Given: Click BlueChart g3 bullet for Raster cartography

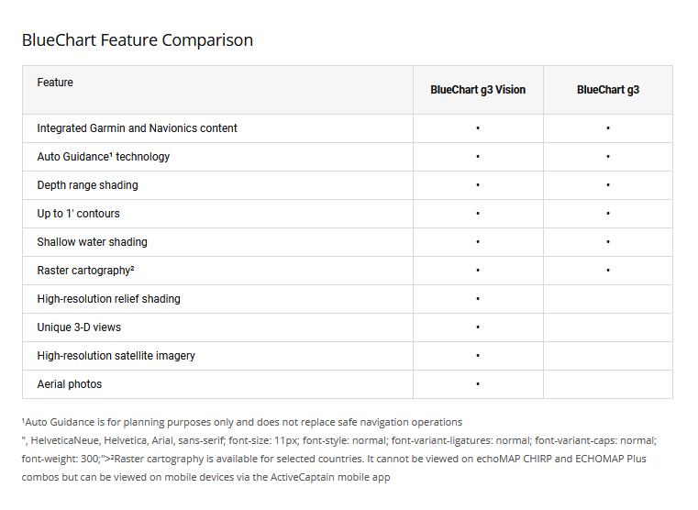Looking at the screenshot, I should click(608, 271).
